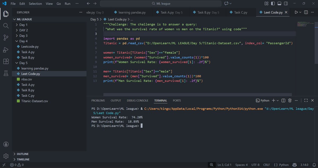Open the Go menu
This screenshot has height=168, width=318.
[x=59, y=4]
